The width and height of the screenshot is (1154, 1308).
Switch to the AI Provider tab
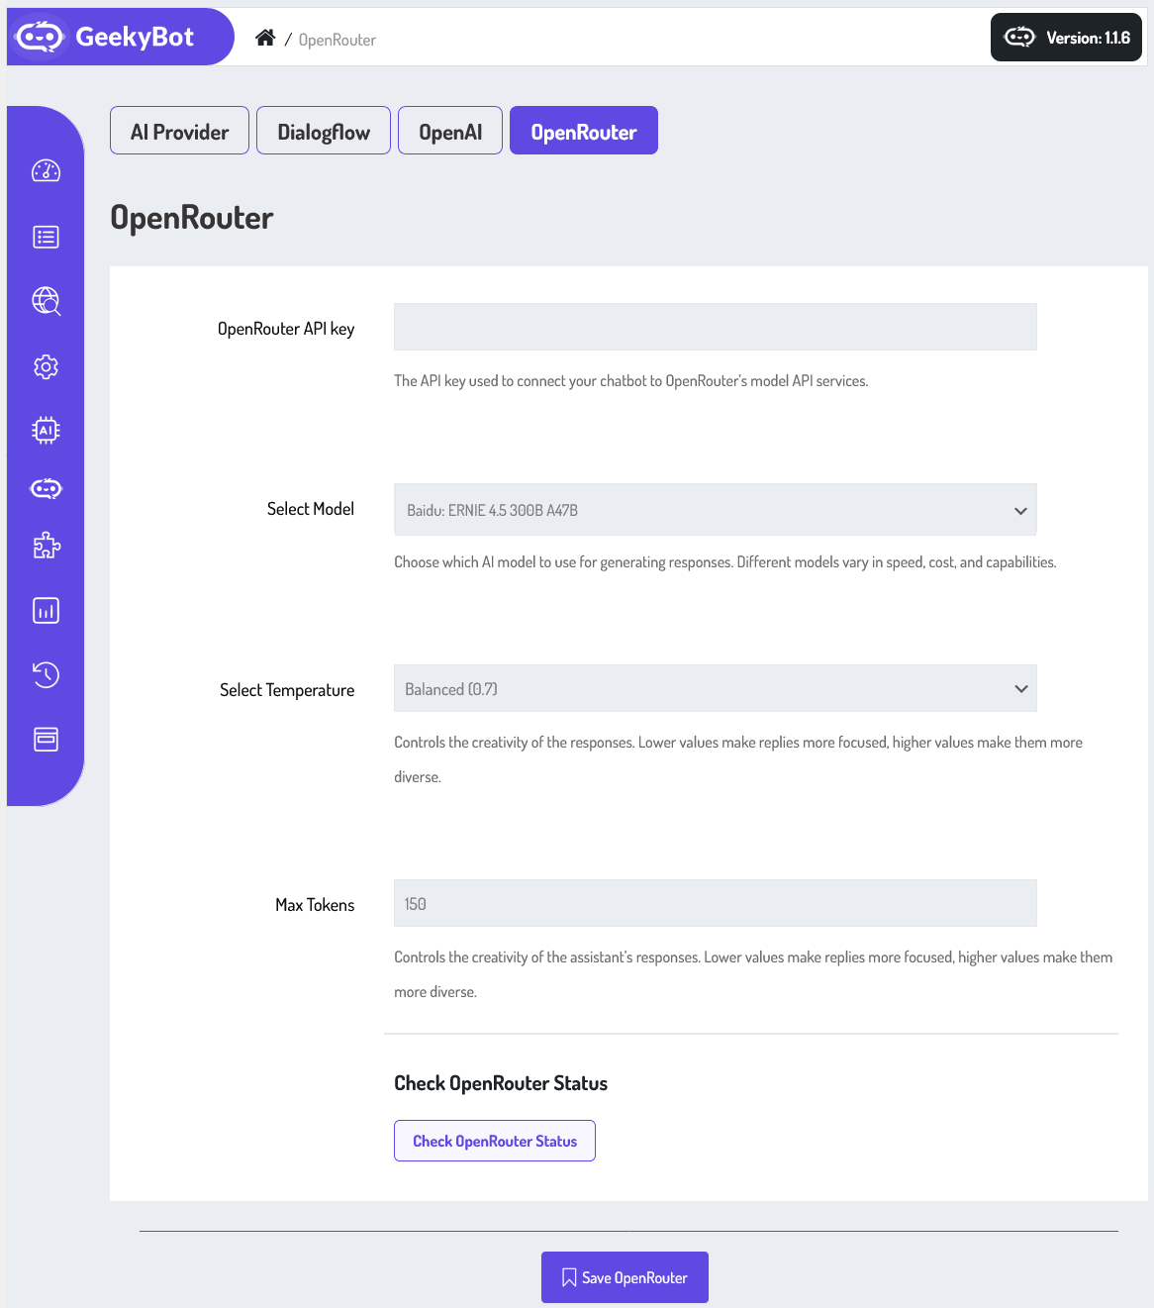tap(179, 131)
